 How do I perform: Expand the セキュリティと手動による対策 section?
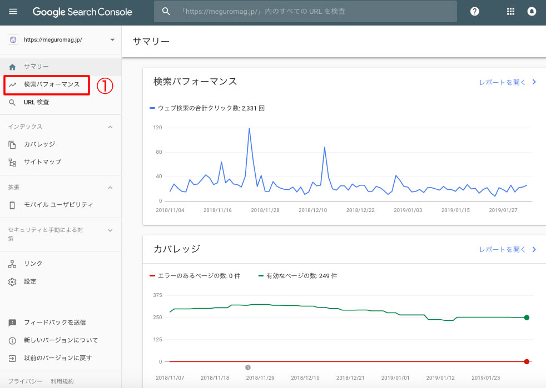110,230
